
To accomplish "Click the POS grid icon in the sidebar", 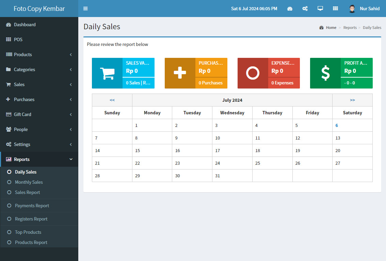I will pos(8,39).
